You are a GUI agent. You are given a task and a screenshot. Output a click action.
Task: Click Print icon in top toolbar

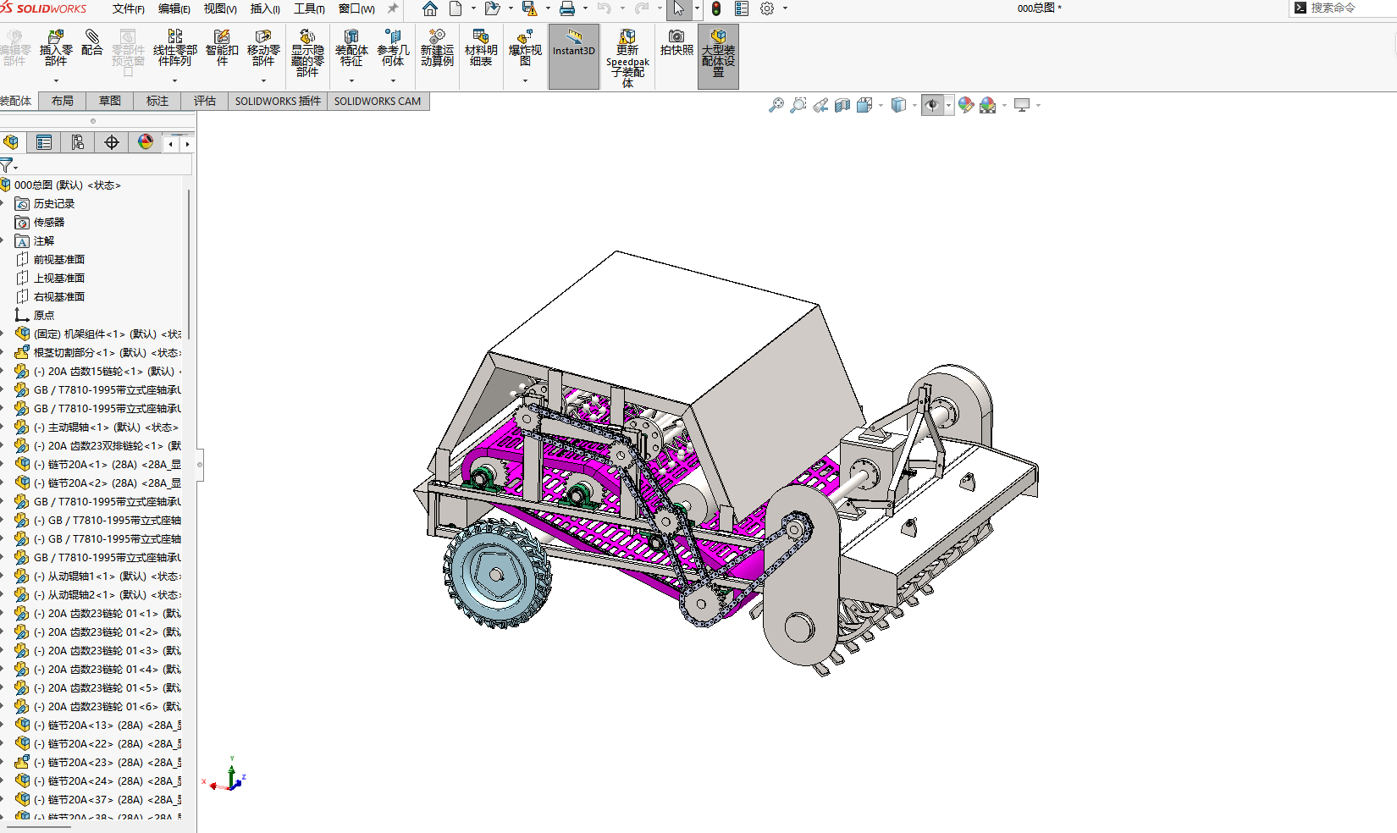coord(567,8)
